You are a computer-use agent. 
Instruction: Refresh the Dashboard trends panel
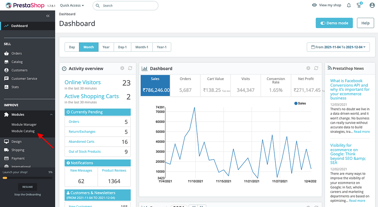coord(316,68)
